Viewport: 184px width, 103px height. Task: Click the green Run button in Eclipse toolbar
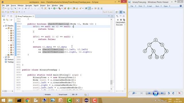[x=54, y=8]
